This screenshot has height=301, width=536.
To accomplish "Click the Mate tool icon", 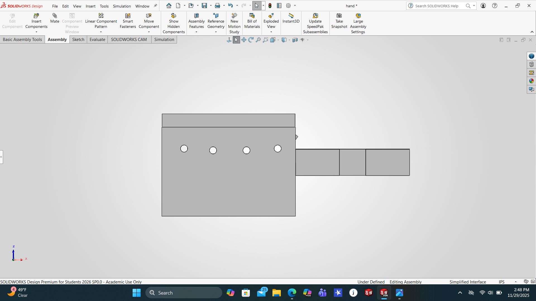I will click(55, 16).
